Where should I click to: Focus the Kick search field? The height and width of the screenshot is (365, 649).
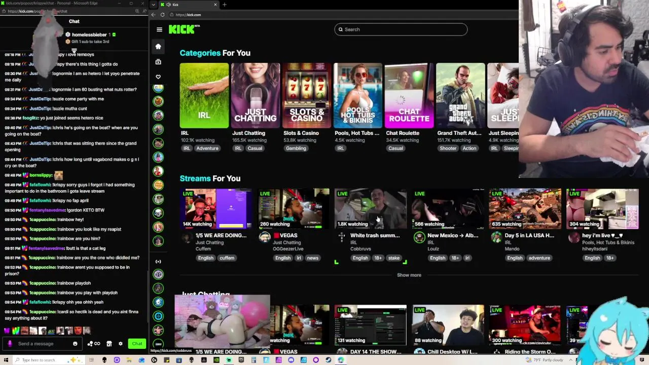[x=401, y=29]
